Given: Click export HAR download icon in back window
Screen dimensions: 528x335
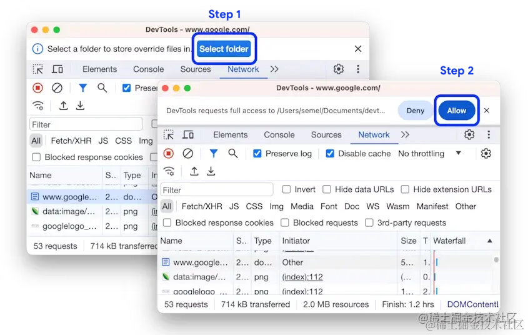Looking at the screenshot, I should (80, 106).
